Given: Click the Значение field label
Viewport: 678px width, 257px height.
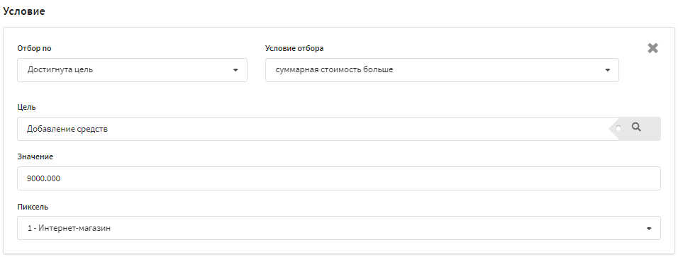Looking at the screenshot, I should click(x=35, y=156).
